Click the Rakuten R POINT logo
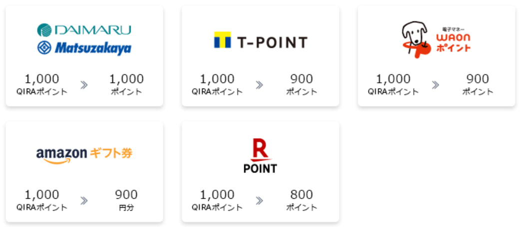The image size is (522, 229). [260, 156]
